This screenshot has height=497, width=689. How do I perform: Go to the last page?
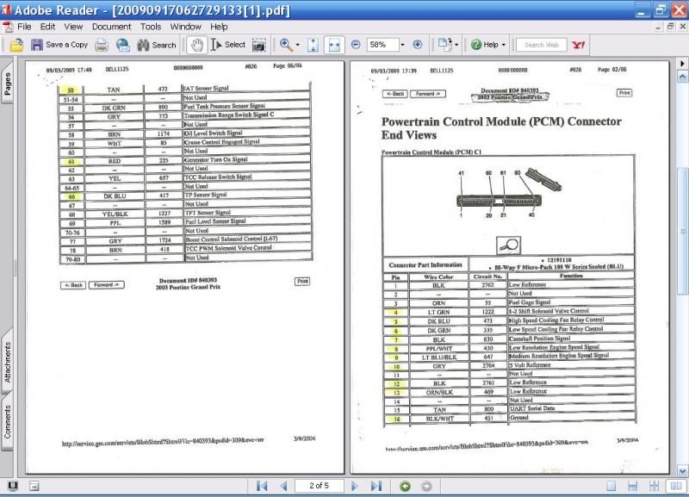pos(376,487)
